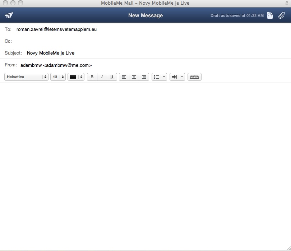Insert a bulleted list
Viewport: 291px width, 251px height.
tap(156, 77)
